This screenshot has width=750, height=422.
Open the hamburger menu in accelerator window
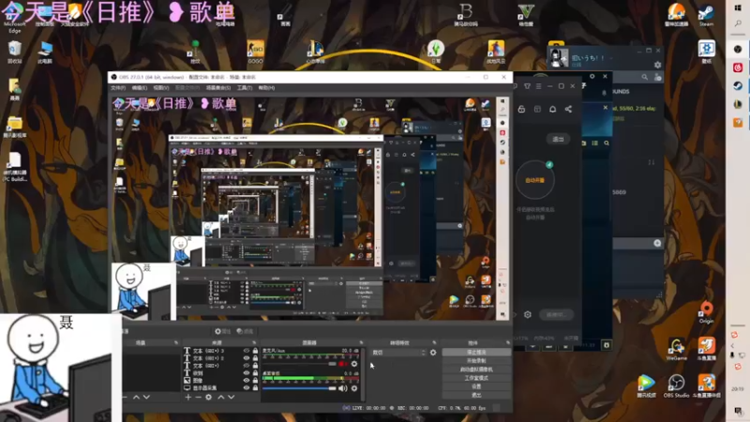(538, 86)
